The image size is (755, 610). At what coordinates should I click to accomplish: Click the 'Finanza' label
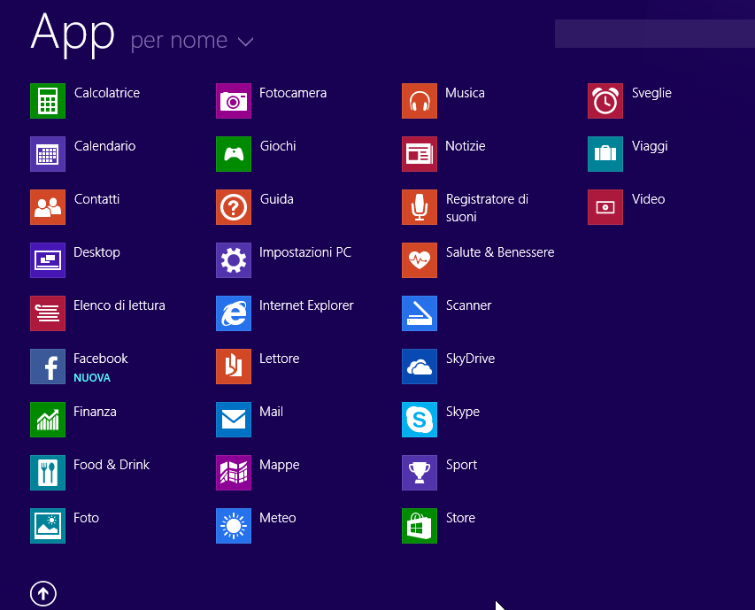click(95, 412)
